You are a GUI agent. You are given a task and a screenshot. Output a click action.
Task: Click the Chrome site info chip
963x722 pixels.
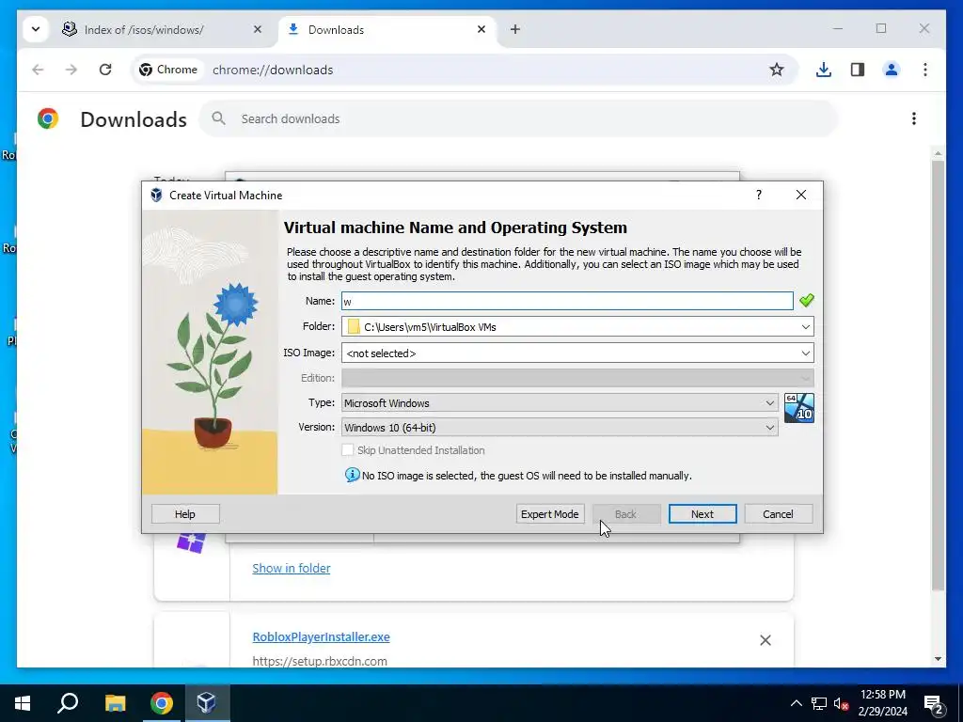coord(168,70)
